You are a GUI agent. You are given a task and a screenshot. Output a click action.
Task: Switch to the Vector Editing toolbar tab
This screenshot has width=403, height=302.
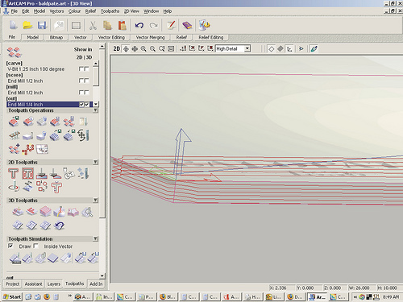point(111,37)
